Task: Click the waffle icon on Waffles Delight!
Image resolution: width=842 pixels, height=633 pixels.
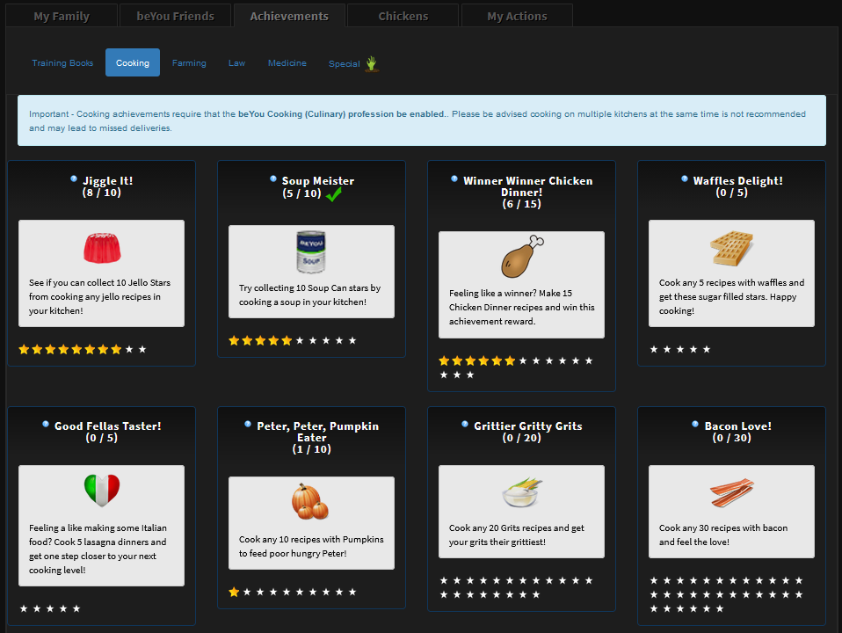Action: tap(731, 249)
